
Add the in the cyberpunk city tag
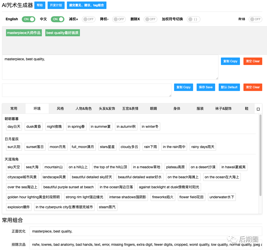click(64, 207)
